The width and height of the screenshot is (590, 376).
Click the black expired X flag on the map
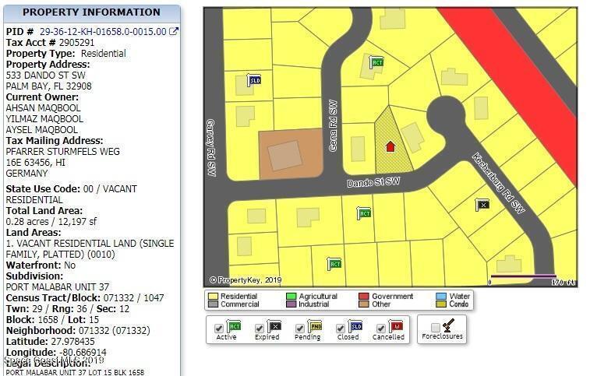coord(482,205)
